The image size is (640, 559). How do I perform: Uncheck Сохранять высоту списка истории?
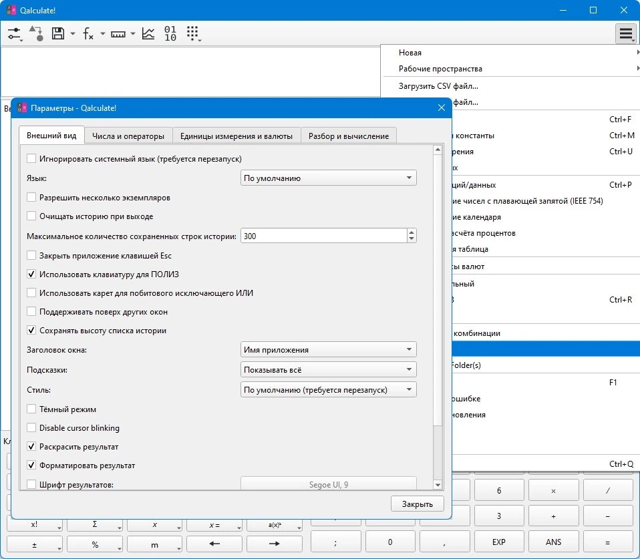(31, 331)
